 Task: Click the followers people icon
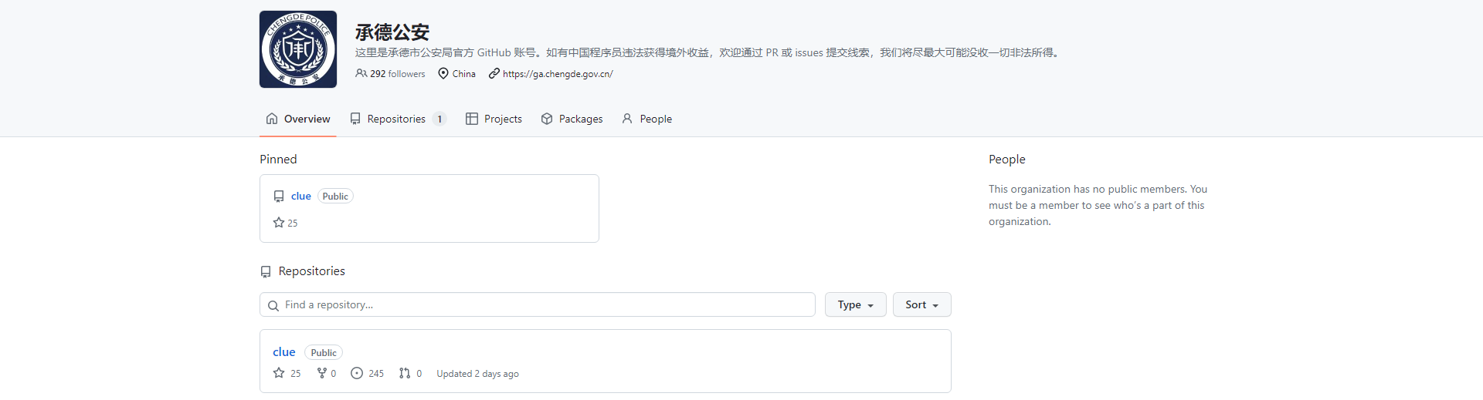(361, 73)
